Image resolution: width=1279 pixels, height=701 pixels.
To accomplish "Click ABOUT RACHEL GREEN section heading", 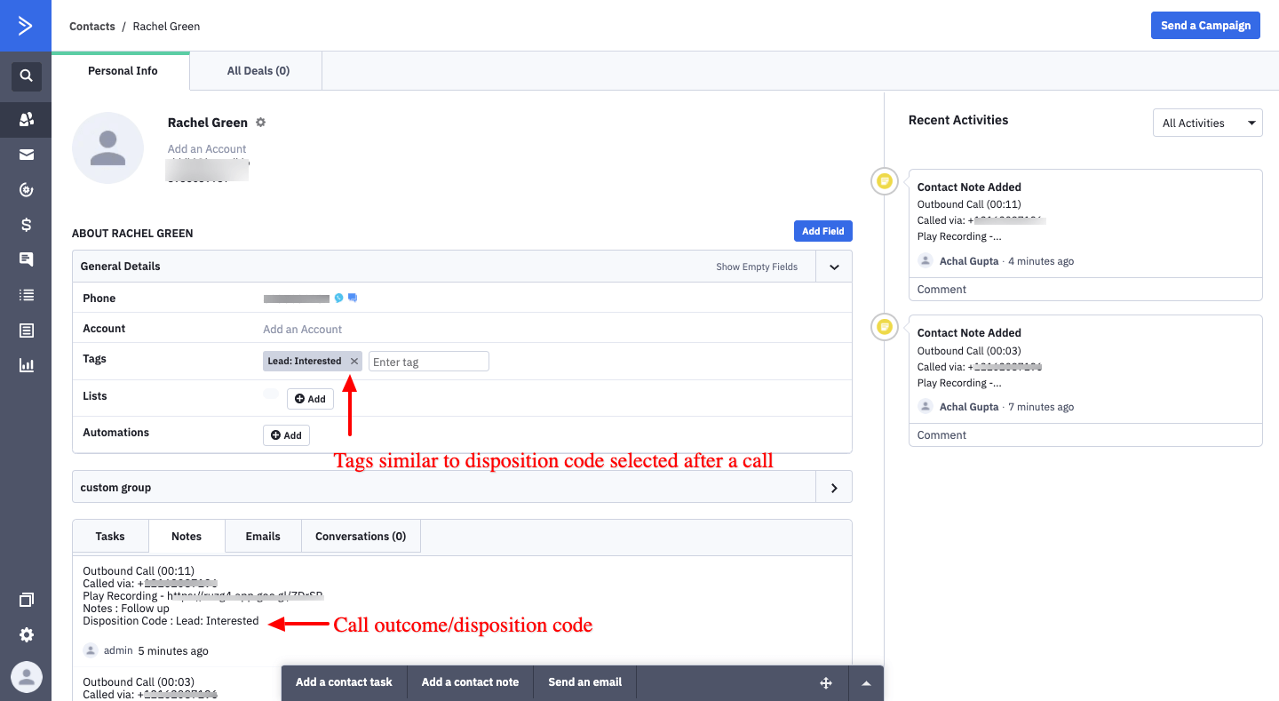I will pyautogui.click(x=132, y=234).
